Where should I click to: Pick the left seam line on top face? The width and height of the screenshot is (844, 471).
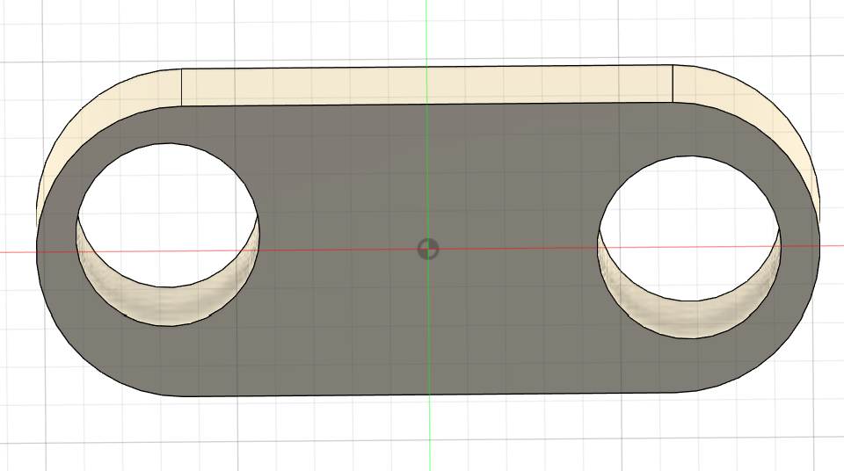coord(181,86)
